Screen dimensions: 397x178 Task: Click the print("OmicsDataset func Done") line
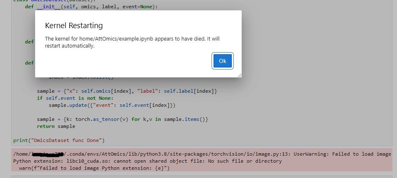(59, 140)
